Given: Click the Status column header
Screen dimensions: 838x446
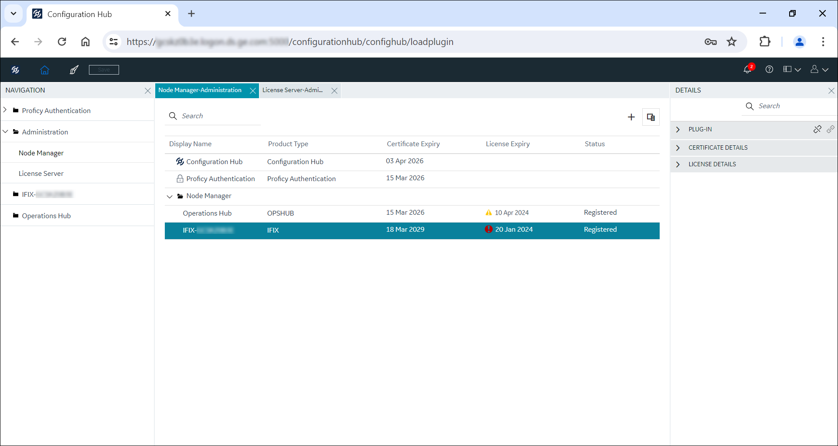Looking at the screenshot, I should tap(595, 144).
